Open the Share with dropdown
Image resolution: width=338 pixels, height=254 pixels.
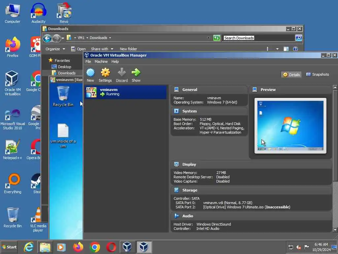[102, 49]
